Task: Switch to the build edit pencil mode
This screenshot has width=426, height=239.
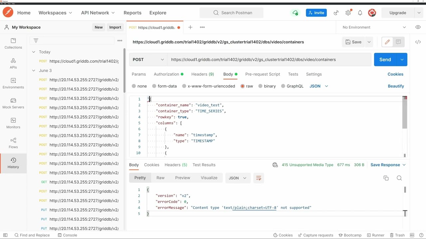Action: coord(387,42)
